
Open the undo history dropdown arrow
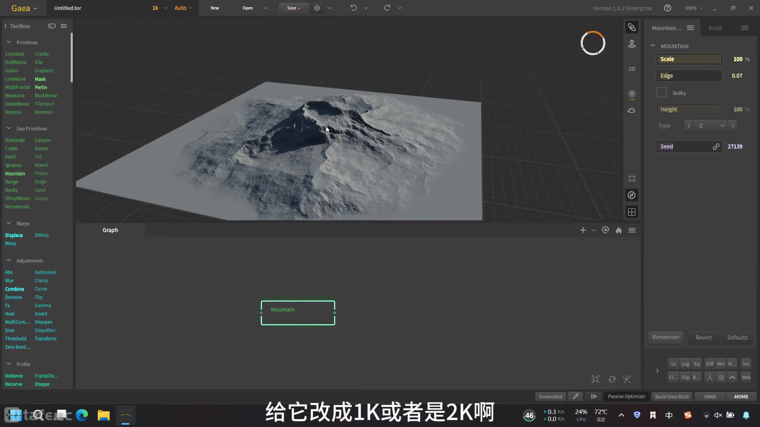(366, 8)
